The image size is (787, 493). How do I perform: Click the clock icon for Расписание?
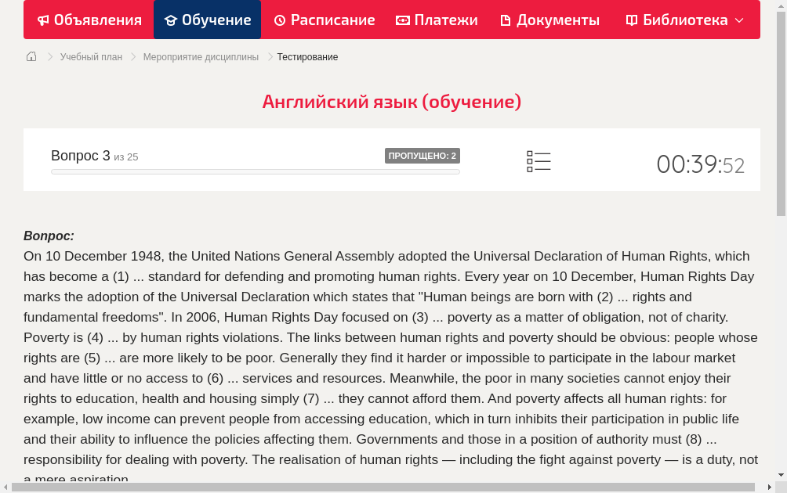[x=280, y=20]
